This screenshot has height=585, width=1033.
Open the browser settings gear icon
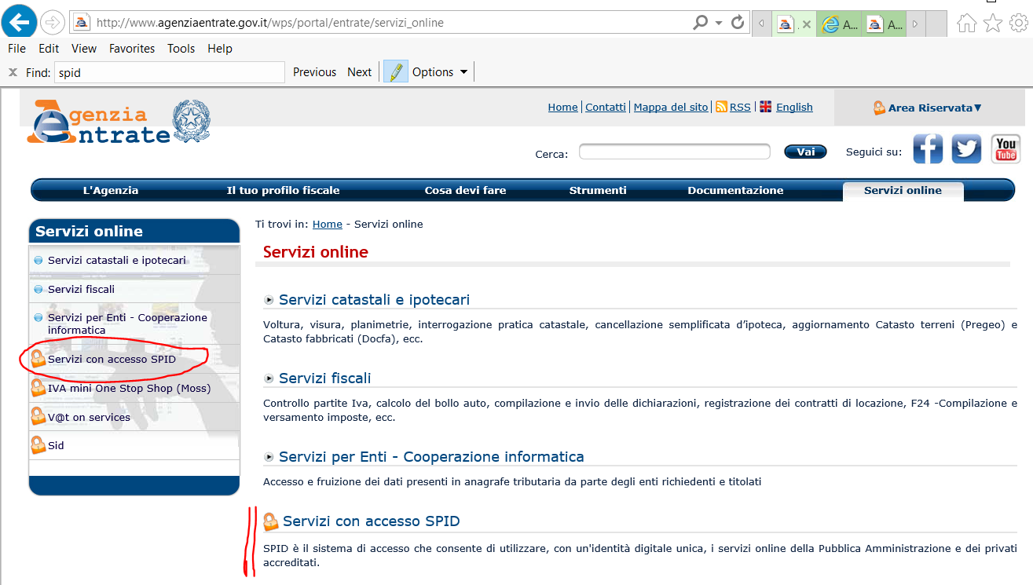click(1018, 24)
